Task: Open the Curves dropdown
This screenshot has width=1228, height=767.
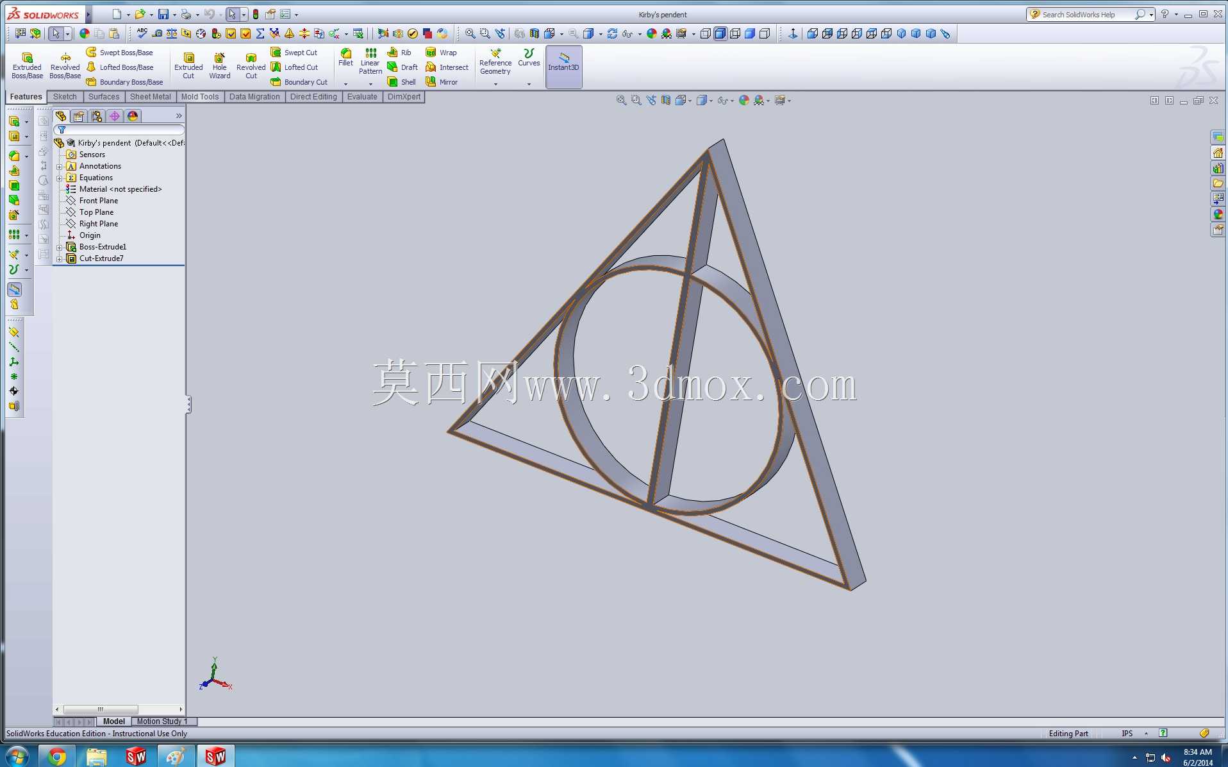Action: pos(529,83)
